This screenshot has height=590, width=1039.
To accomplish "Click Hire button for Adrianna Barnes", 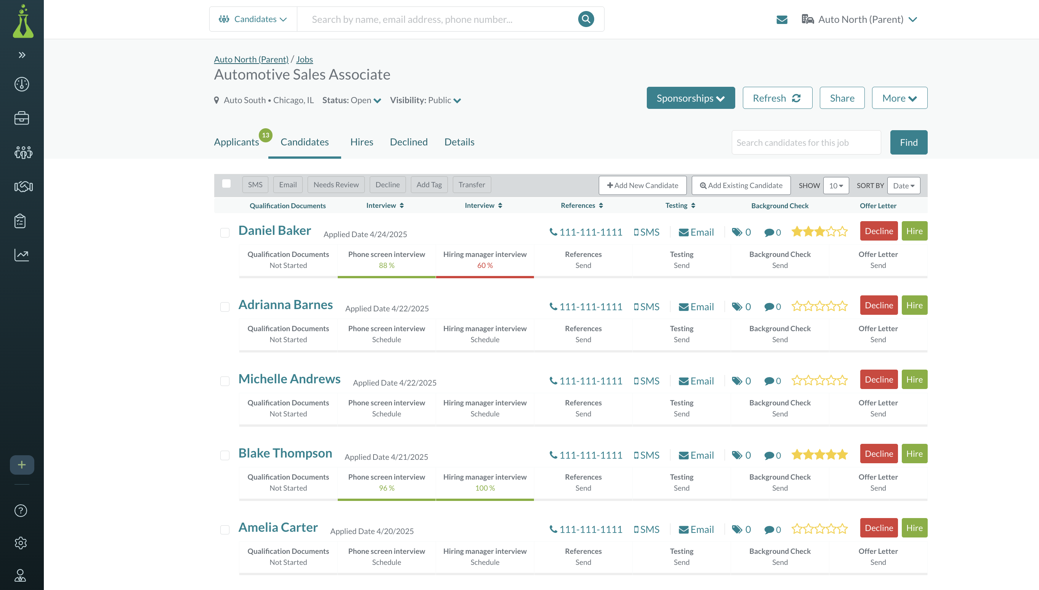I will click(914, 305).
